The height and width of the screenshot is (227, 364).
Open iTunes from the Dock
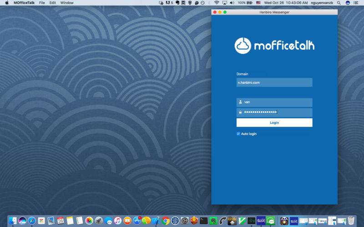tap(118, 221)
